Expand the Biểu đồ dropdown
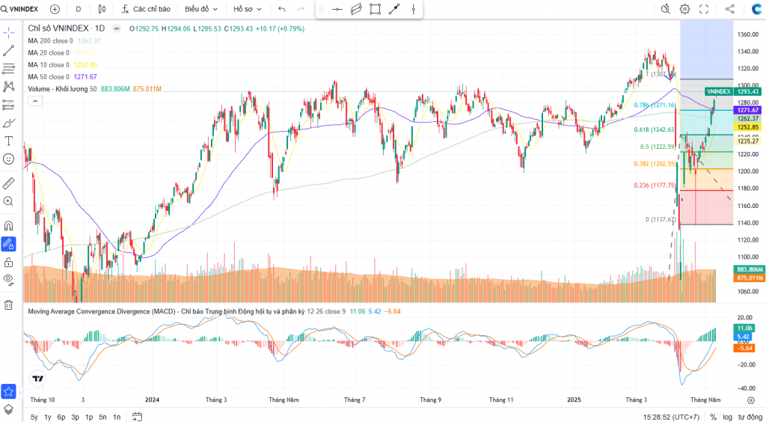This screenshot has height=422, width=766. pyautogui.click(x=201, y=9)
